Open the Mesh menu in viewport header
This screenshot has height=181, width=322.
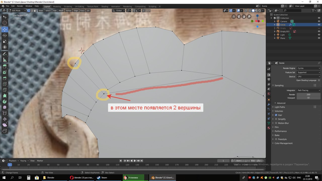pyautogui.click(x=61, y=11)
